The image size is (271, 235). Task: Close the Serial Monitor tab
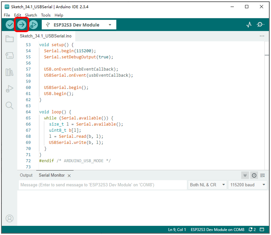69,176
